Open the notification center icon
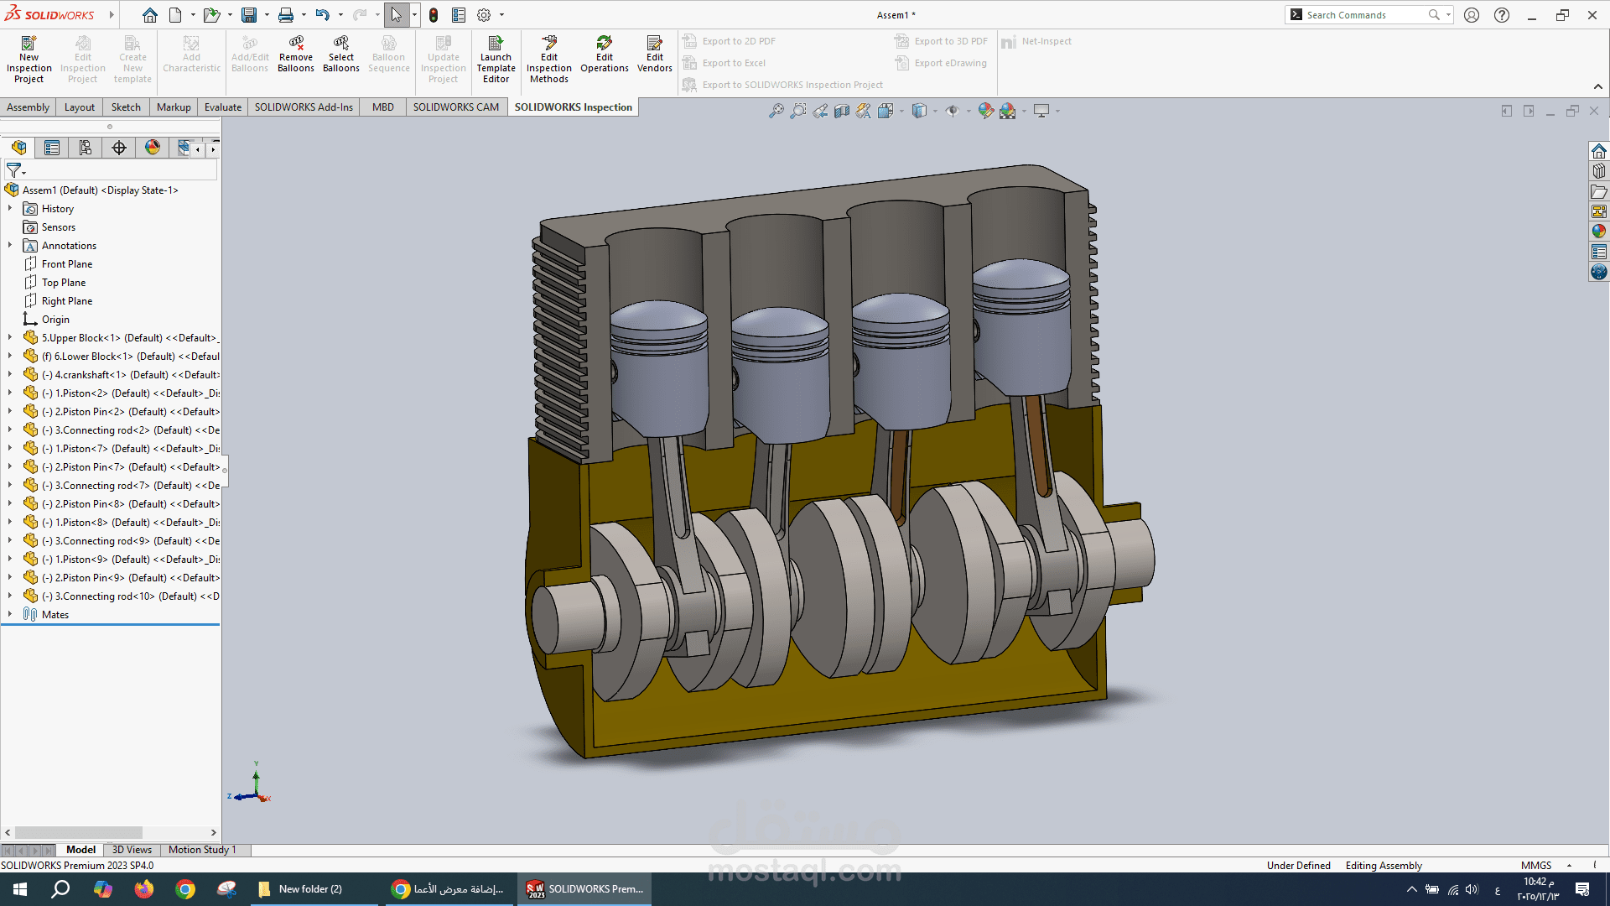Screen dimensions: 1610x906 pos(1582,889)
